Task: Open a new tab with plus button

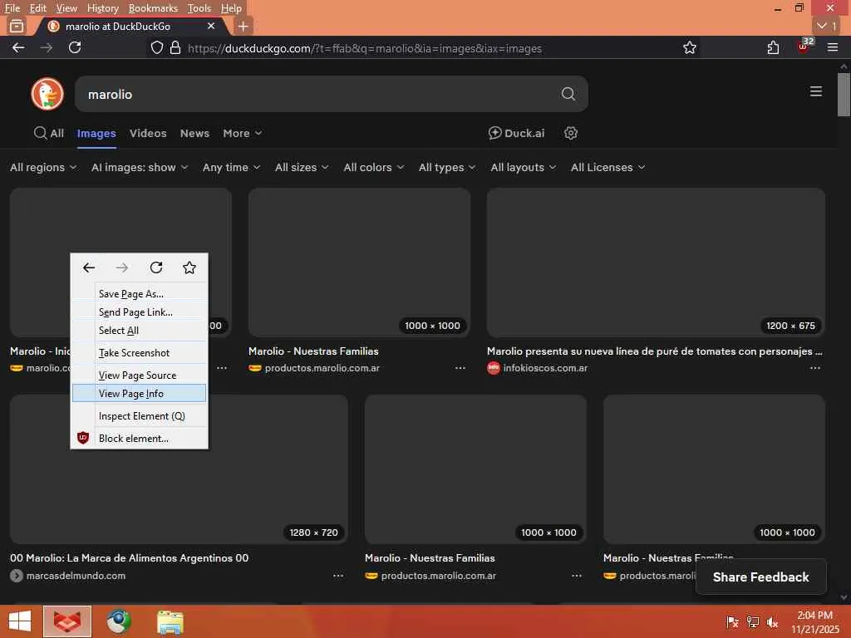Action: click(243, 26)
